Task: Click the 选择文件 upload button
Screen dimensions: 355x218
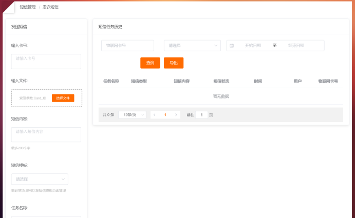Action: (x=63, y=98)
